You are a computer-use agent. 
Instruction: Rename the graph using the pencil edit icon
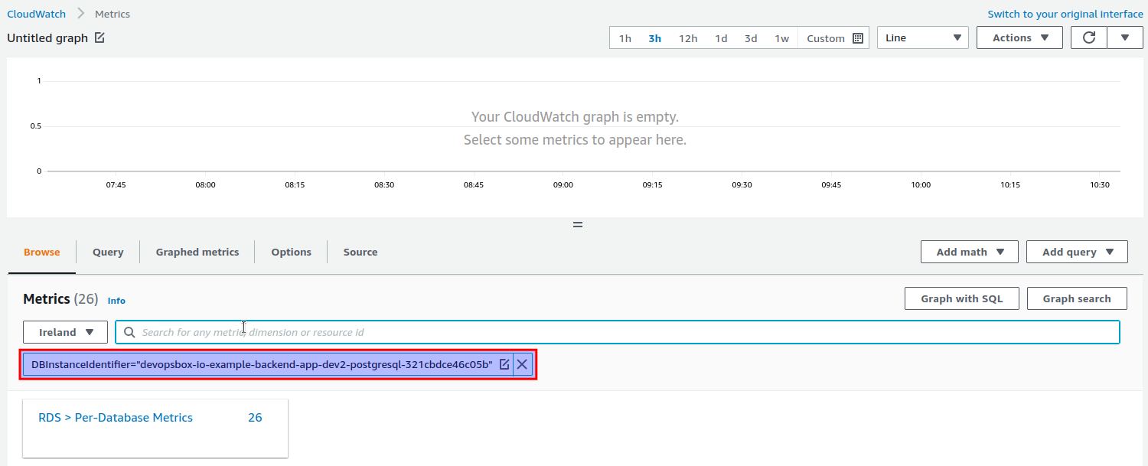[100, 37]
